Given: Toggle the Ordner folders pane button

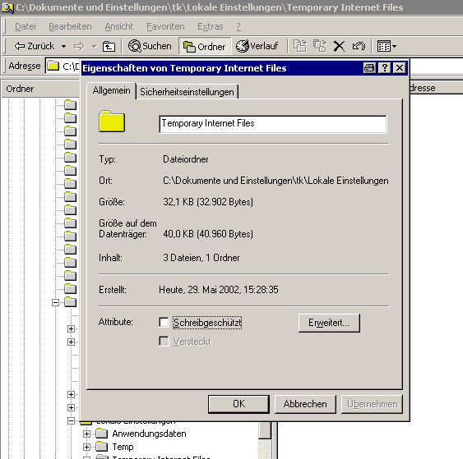Looking at the screenshot, I should pyautogui.click(x=205, y=46).
